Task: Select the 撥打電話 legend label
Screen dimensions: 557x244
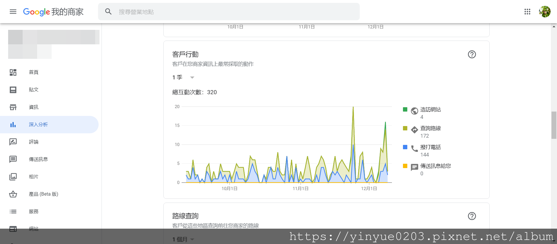Action: (431, 147)
